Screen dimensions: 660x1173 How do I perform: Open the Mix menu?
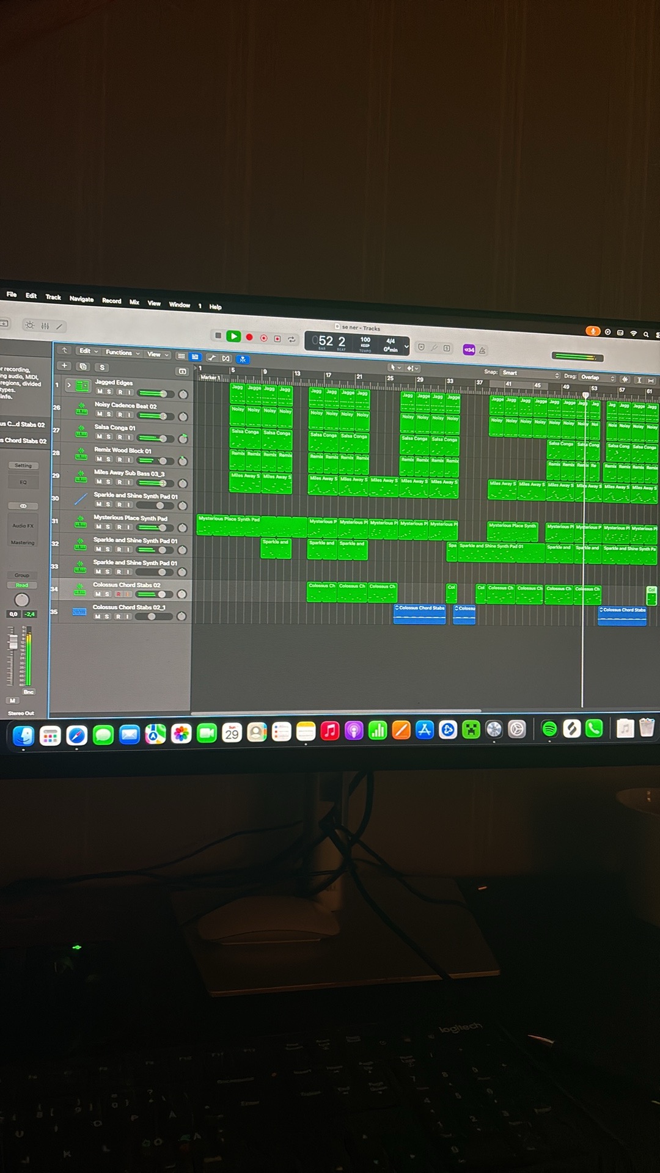tap(134, 302)
